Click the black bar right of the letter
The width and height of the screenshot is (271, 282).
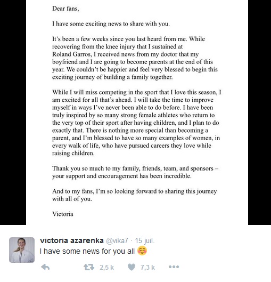(259, 112)
